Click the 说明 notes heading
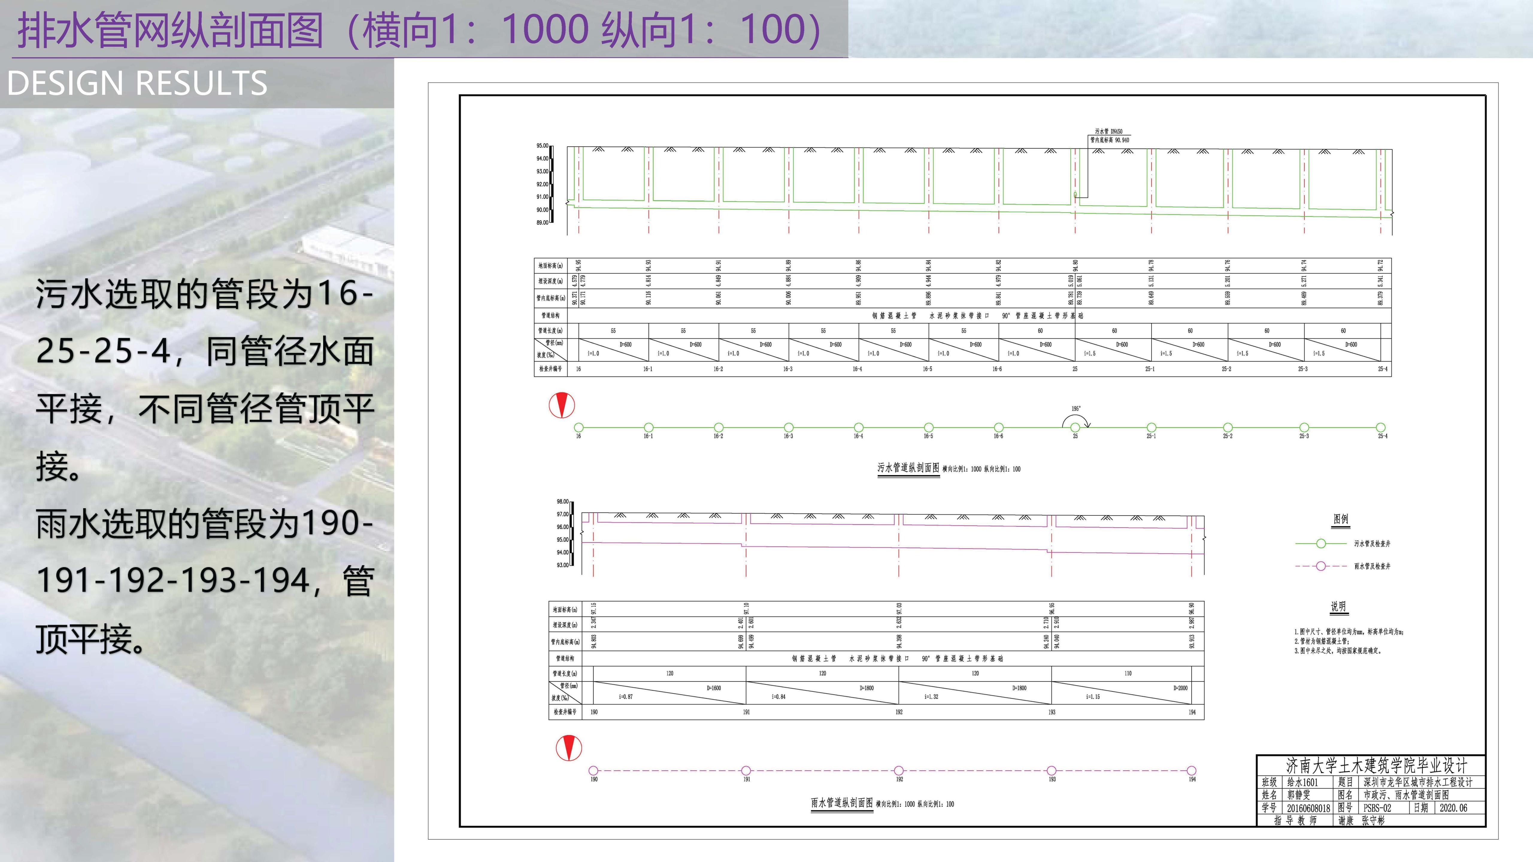Viewport: 1533px width, 862px height. tap(1338, 606)
